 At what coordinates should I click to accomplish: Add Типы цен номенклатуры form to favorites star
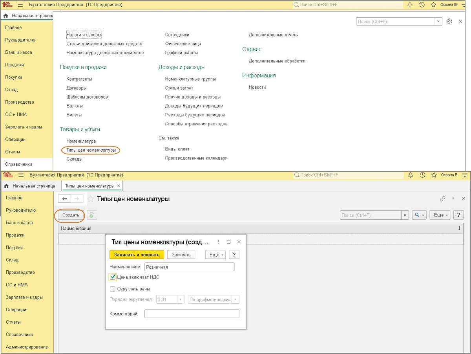90,199
